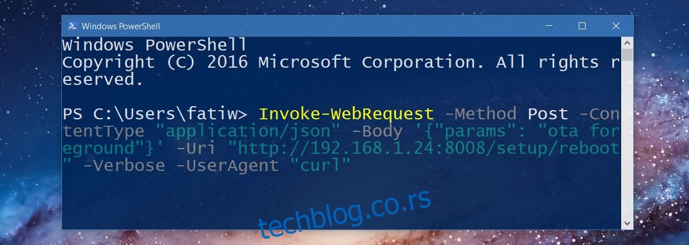The image size is (689, 245).
Task: Minimize the Windows PowerShell window
Action: tap(551, 26)
